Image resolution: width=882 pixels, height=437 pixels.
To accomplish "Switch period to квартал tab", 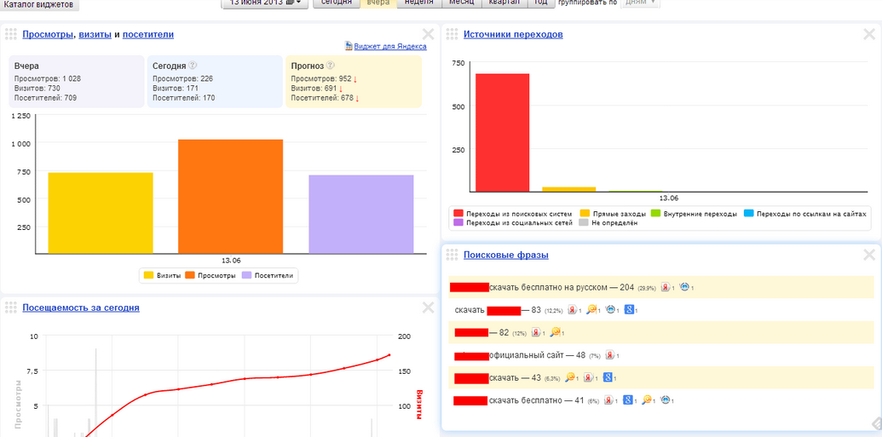I will pos(504,3).
